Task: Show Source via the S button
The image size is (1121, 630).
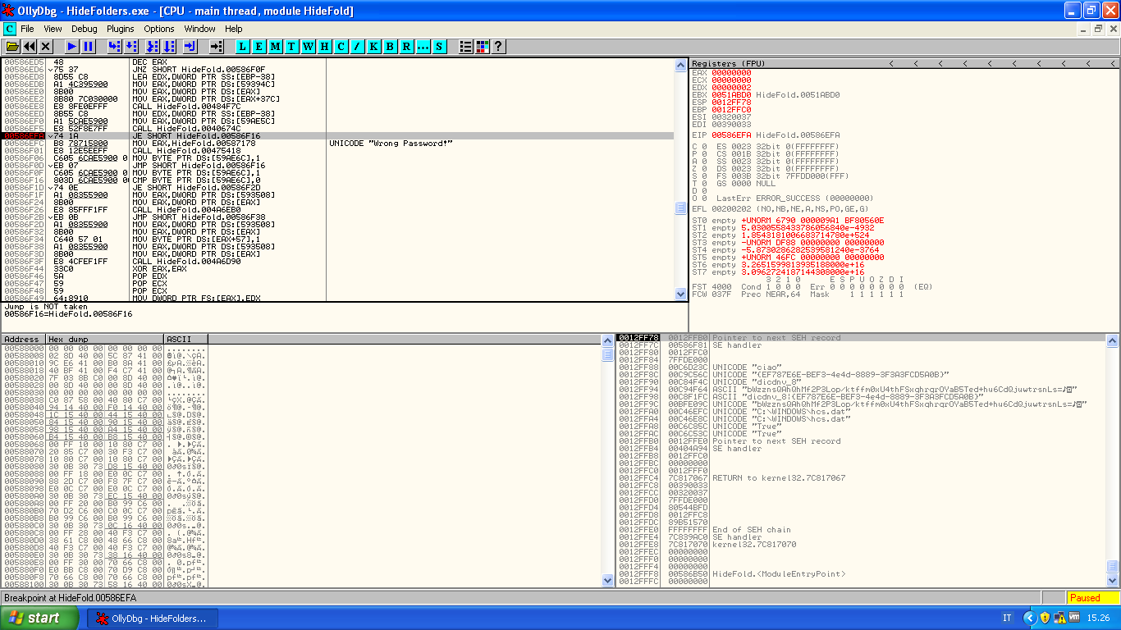Action: [x=440, y=47]
